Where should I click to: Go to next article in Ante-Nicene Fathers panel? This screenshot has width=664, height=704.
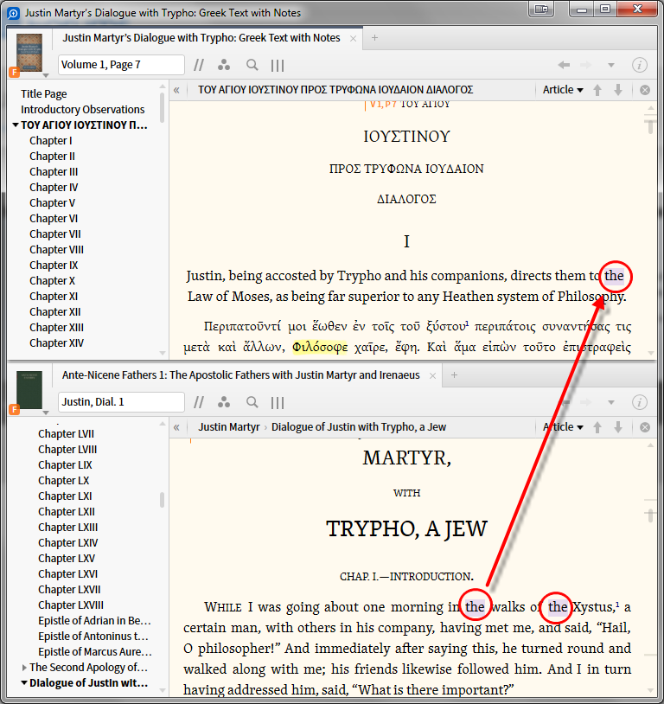coord(618,427)
